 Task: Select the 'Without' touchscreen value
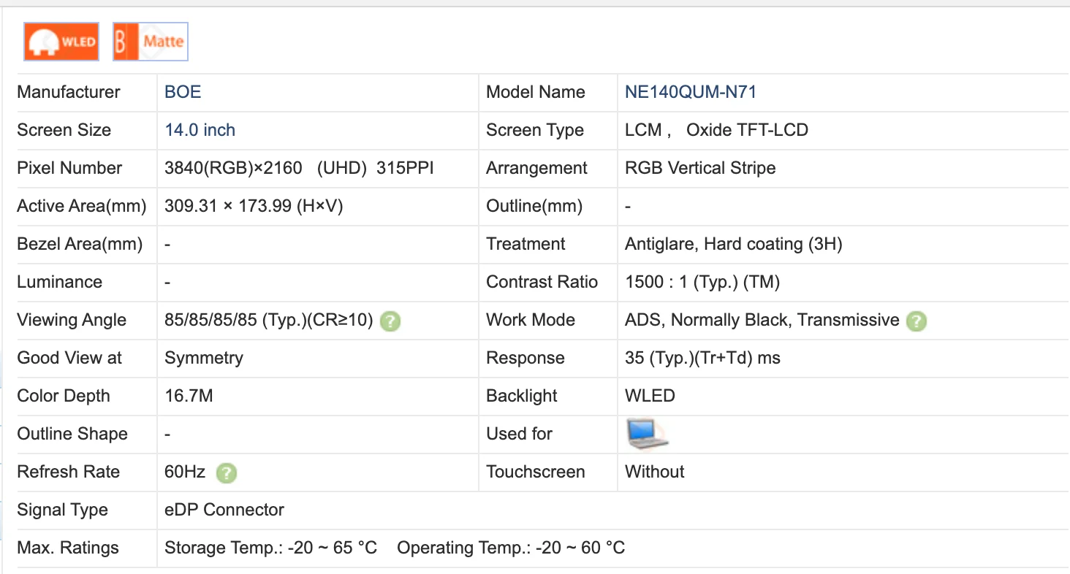point(655,472)
